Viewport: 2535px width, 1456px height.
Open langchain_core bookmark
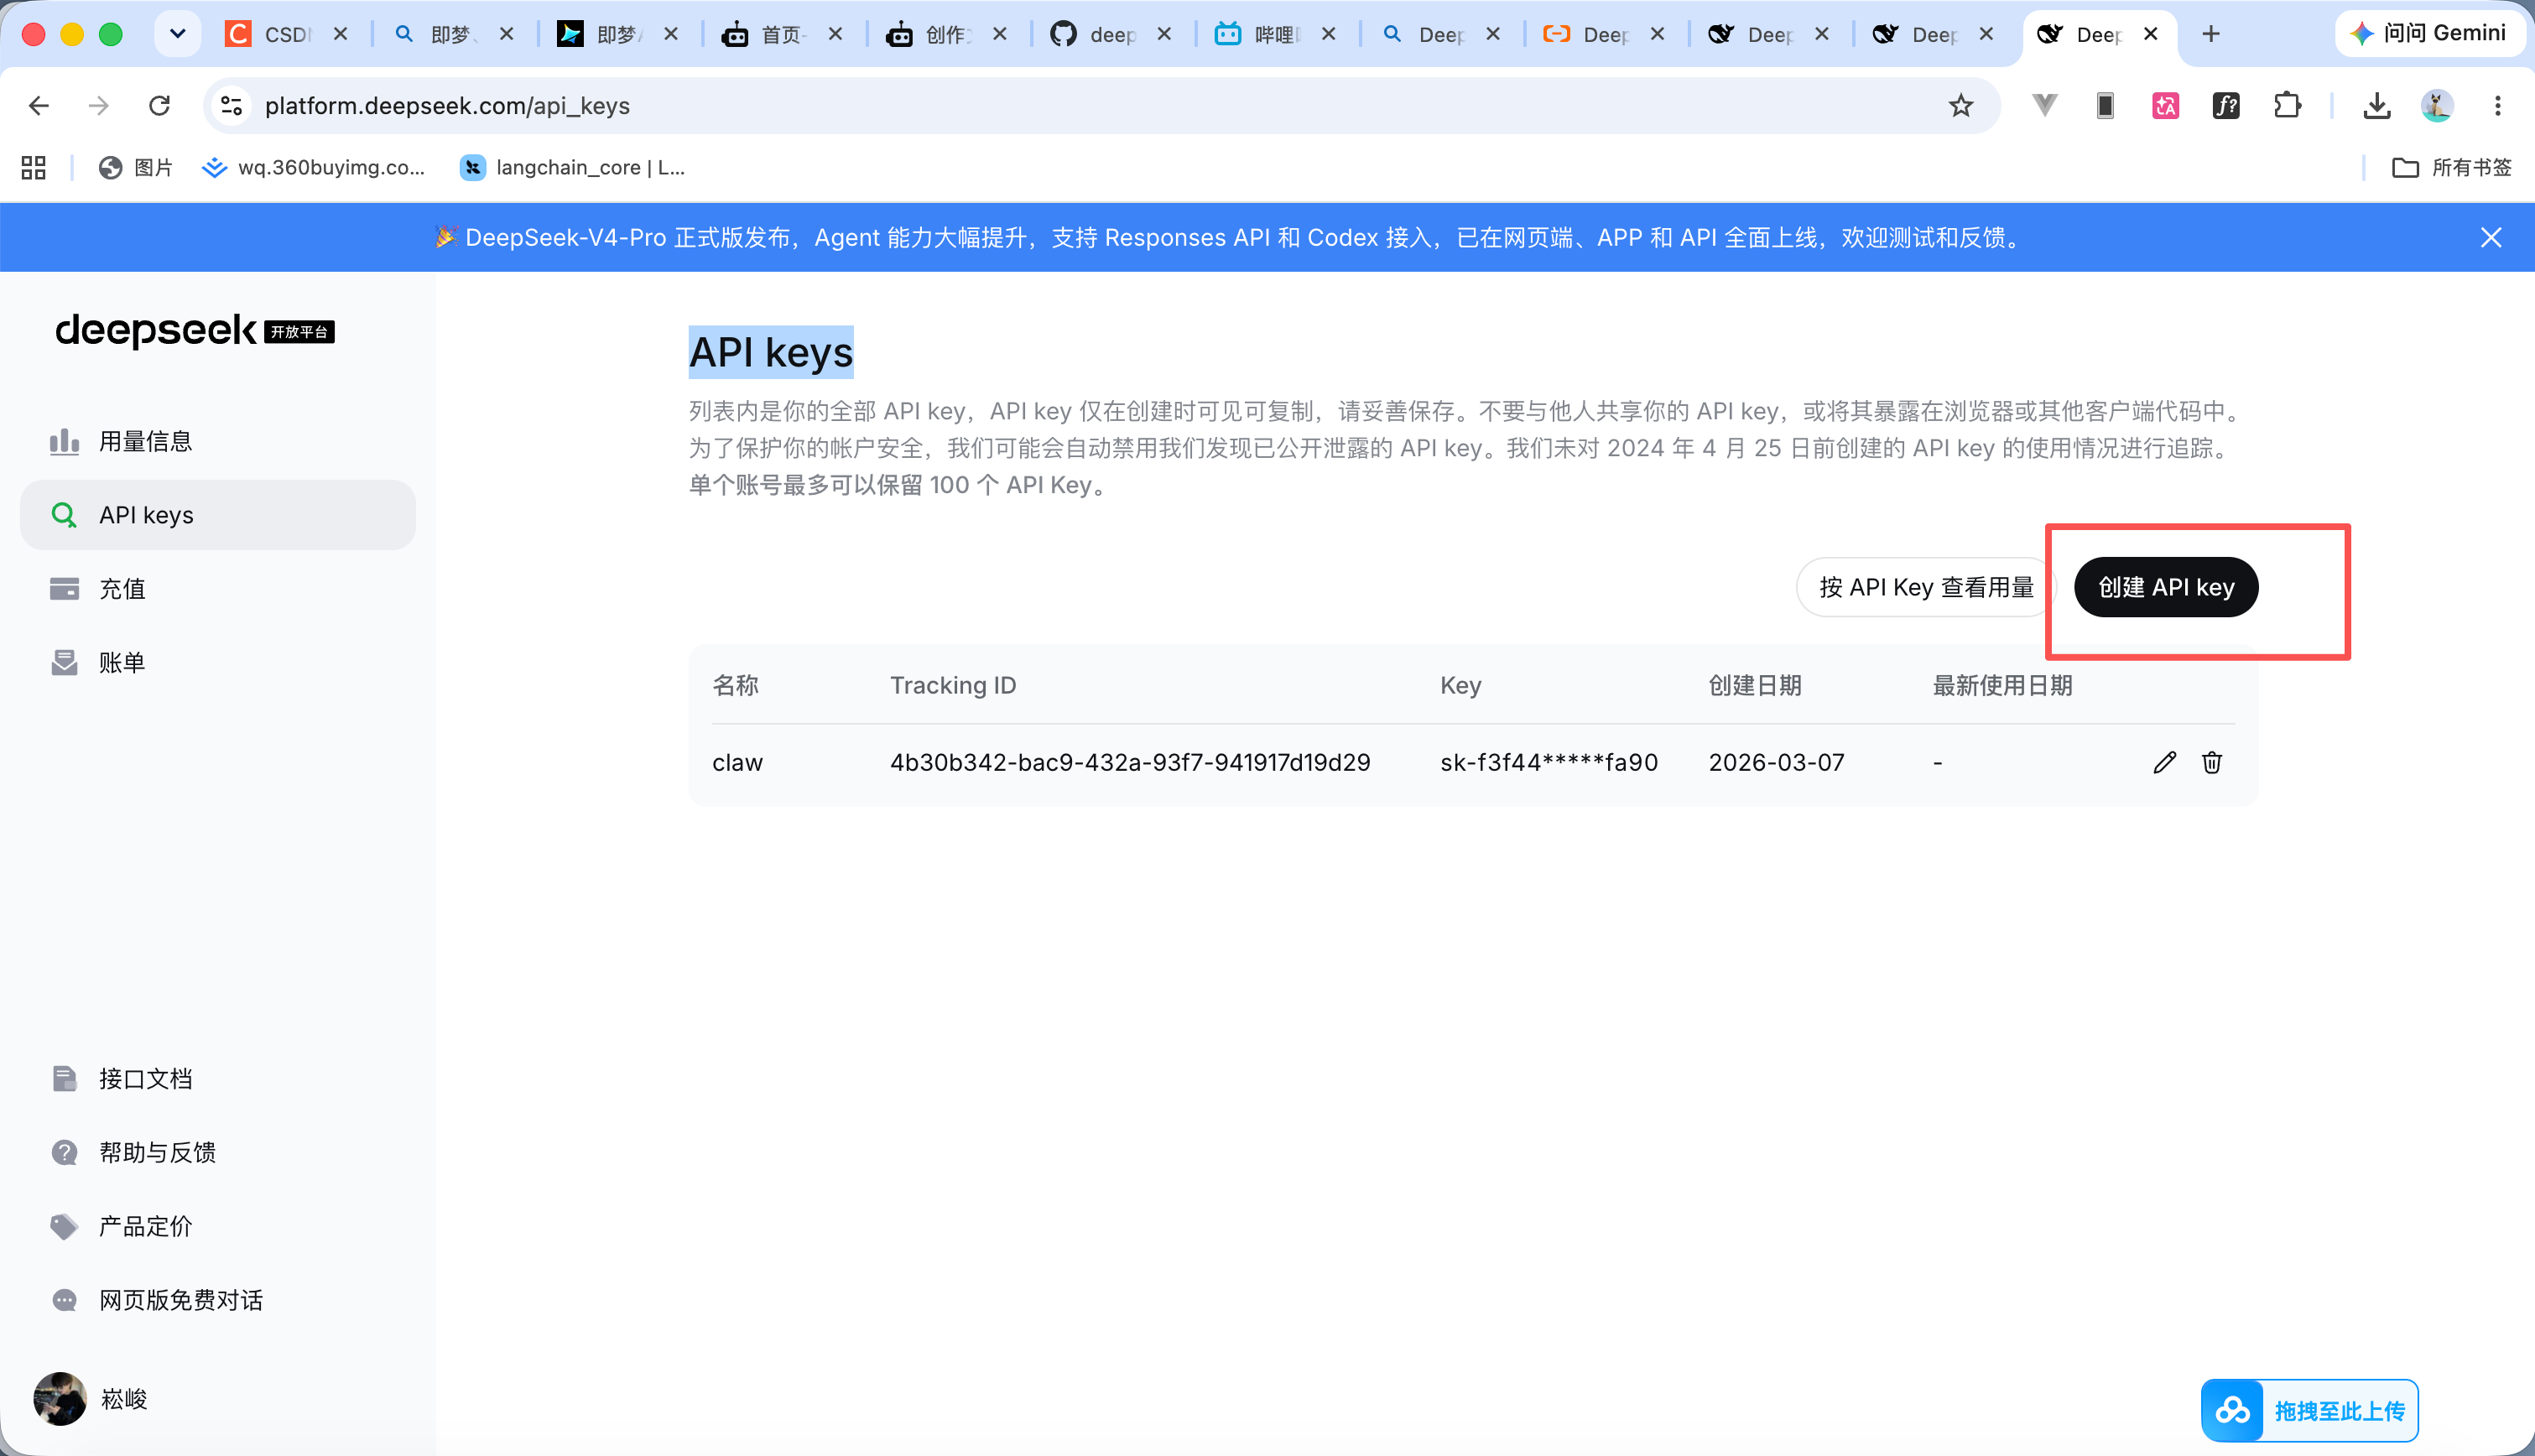click(572, 167)
